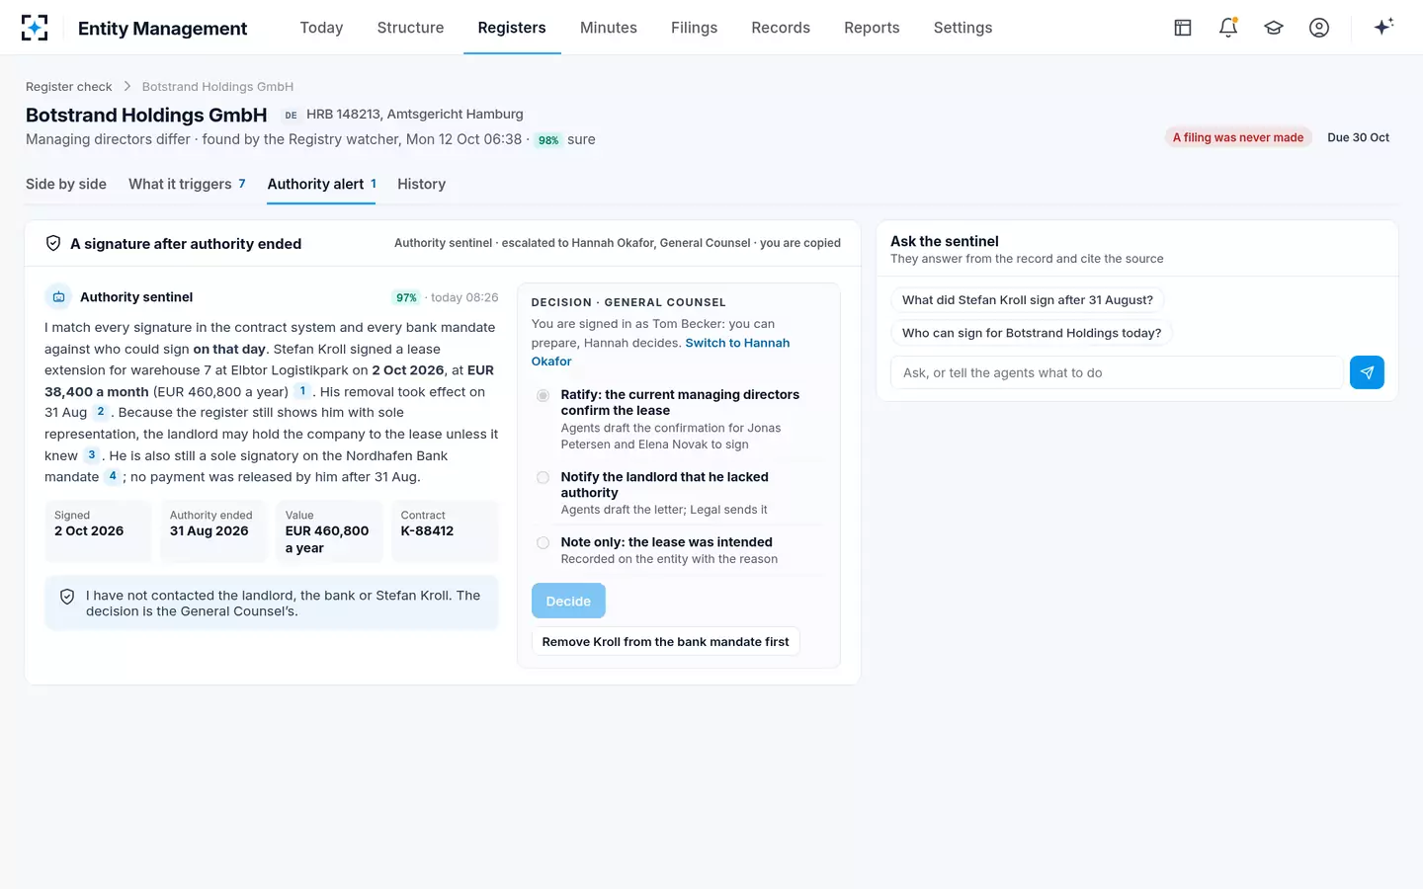Open the Structure menu
Screen dimensions: 1423x889
pos(410,28)
